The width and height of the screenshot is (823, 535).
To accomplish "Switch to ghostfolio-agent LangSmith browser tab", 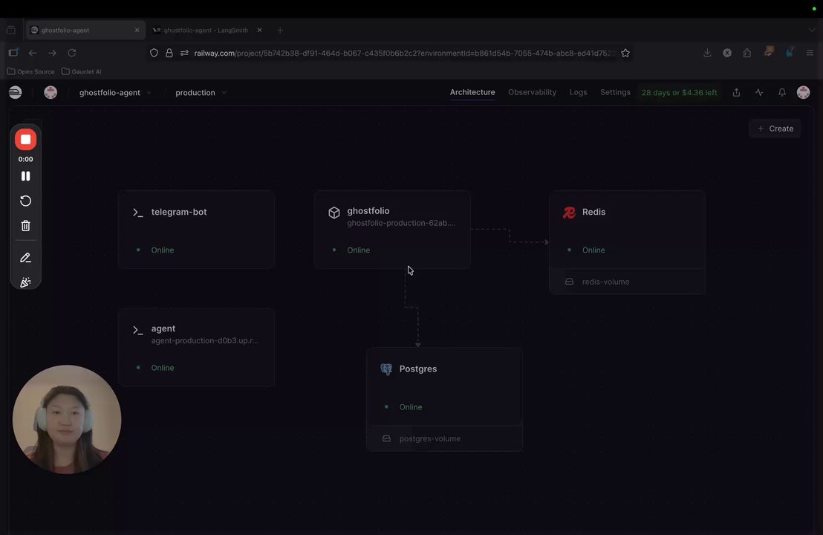I will (x=206, y=30).
